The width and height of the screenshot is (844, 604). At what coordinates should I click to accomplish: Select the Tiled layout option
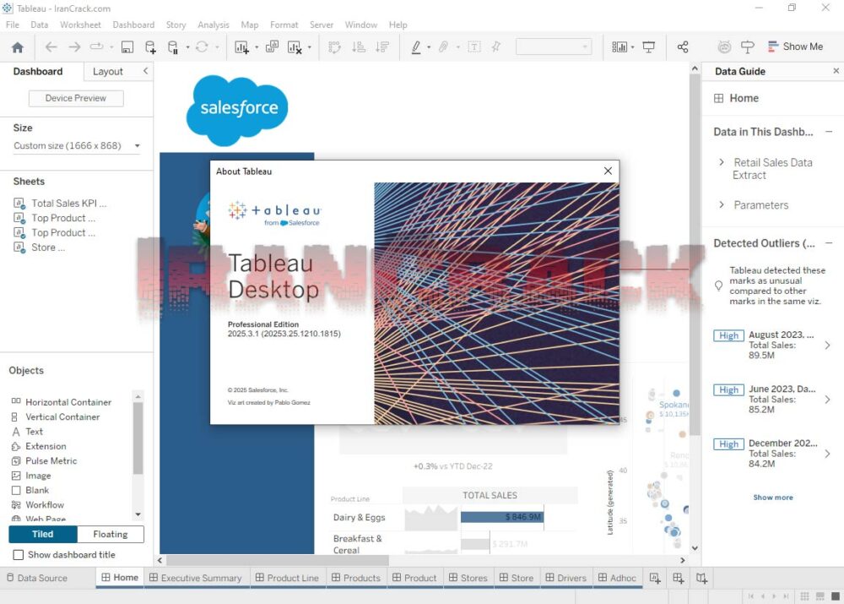click(42, 534)
